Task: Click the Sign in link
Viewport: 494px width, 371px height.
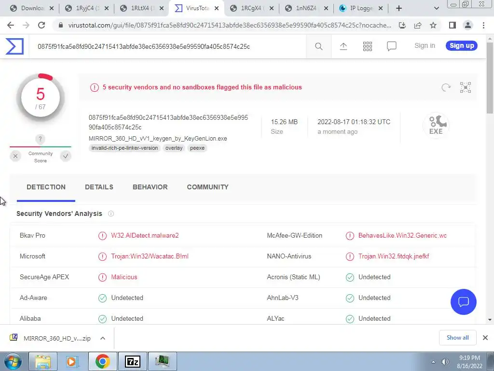Action: (x=425, y=45)
